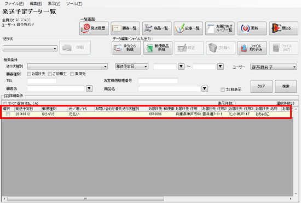Image resolution: width=301 pixels, height=203 pixels.
Task: Click the 更新 refresh button
Action: click(x=252, y=28)
